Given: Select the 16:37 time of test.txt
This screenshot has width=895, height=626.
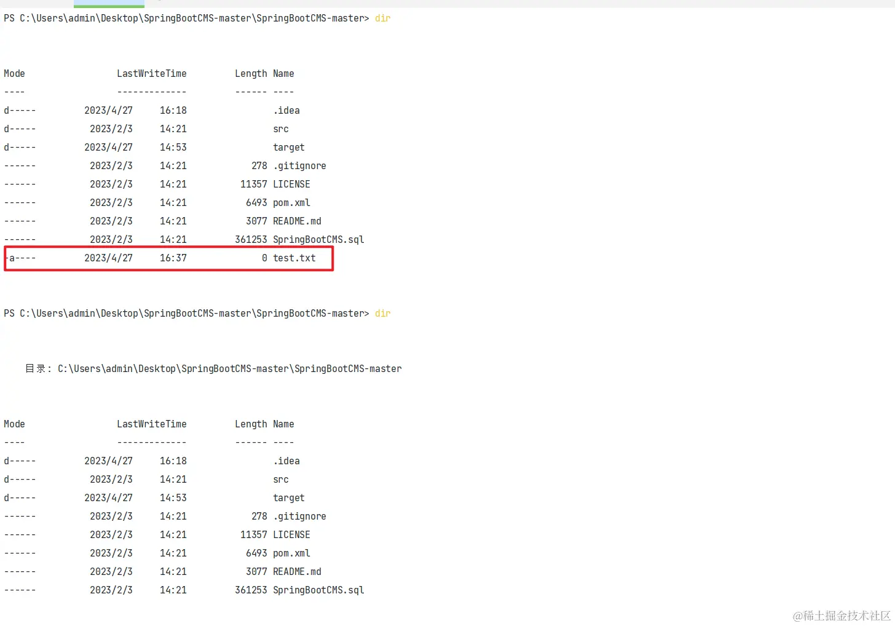Looking at the screenshot, I should pyautogui.click(x=173, y=258).
